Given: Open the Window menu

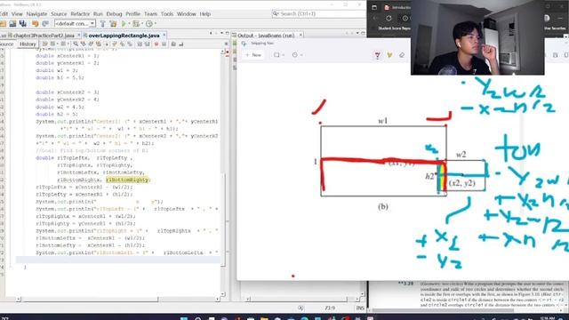Looking at the screenshot, I should [186, 14].
